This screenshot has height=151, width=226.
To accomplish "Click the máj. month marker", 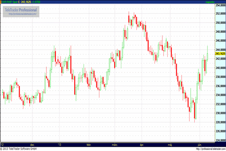I will tap(169, 145).
